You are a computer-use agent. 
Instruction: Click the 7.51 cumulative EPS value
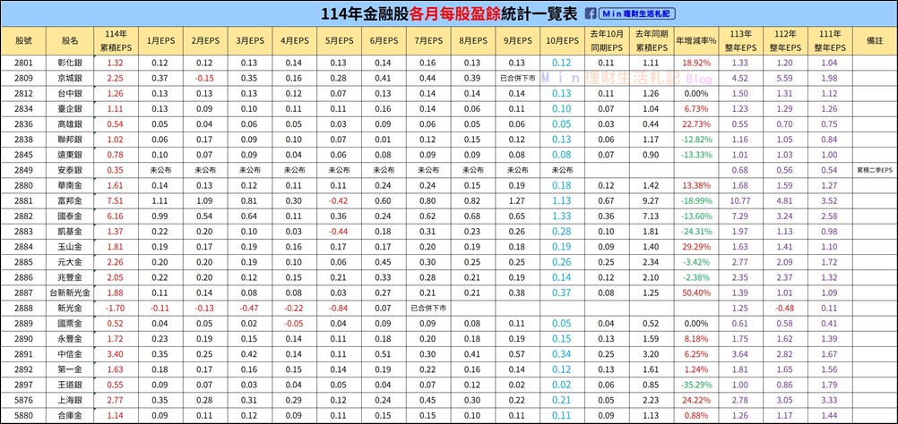tap(115, 200)
